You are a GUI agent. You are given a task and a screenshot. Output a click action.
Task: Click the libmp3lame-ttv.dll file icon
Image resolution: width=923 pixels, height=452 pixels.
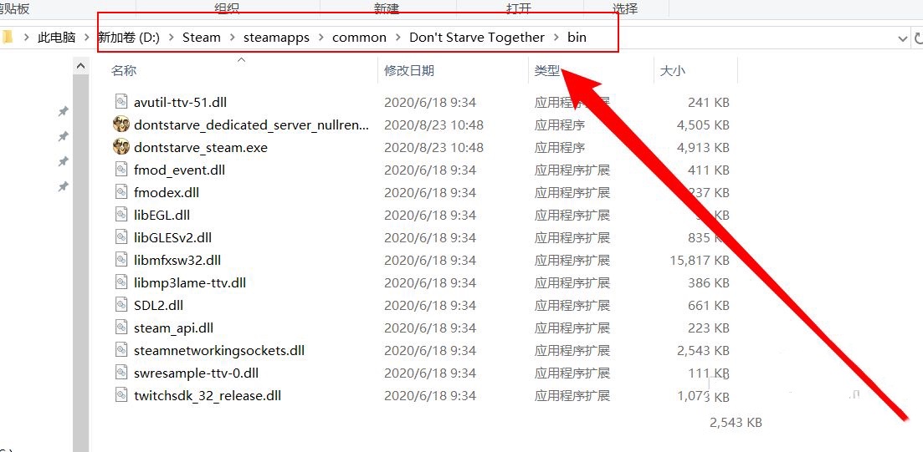point(121,282)
